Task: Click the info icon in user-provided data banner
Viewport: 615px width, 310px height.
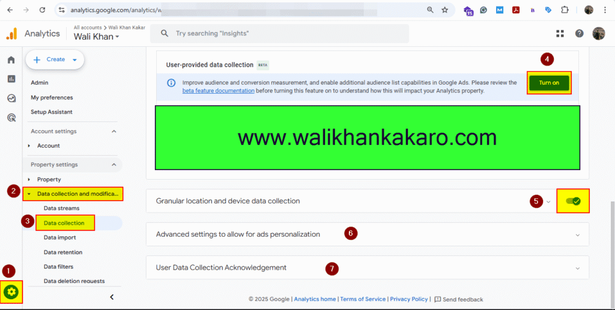Action: (x=171, y=83)
